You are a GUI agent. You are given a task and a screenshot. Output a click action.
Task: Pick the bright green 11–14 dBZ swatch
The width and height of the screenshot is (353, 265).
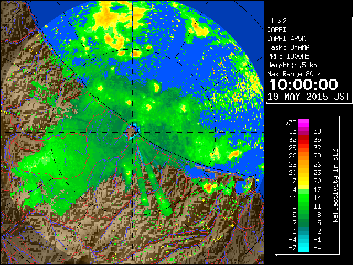pos(303,198)
